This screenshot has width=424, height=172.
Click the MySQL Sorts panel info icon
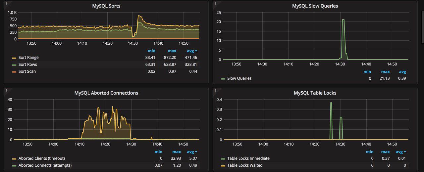(x=6, y=3)
